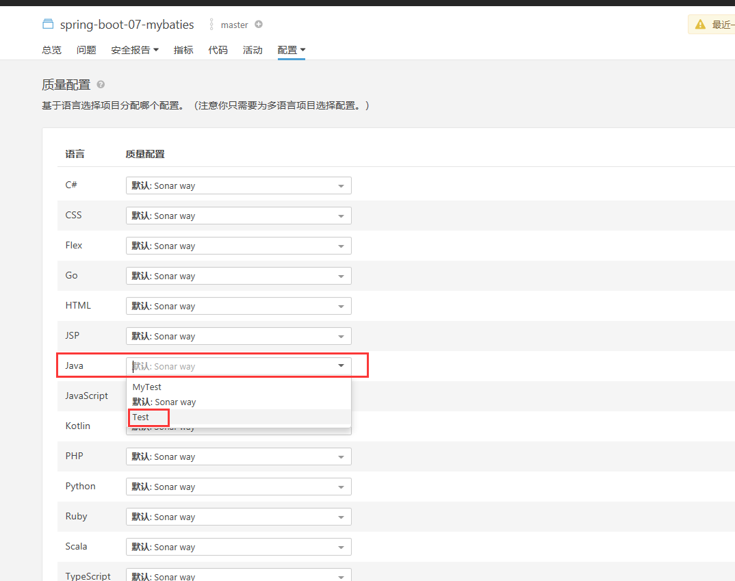The width and height of the screenshot is (735, 581).
Task: Click the plus icon next to master
Action: [x=259, y=24]
